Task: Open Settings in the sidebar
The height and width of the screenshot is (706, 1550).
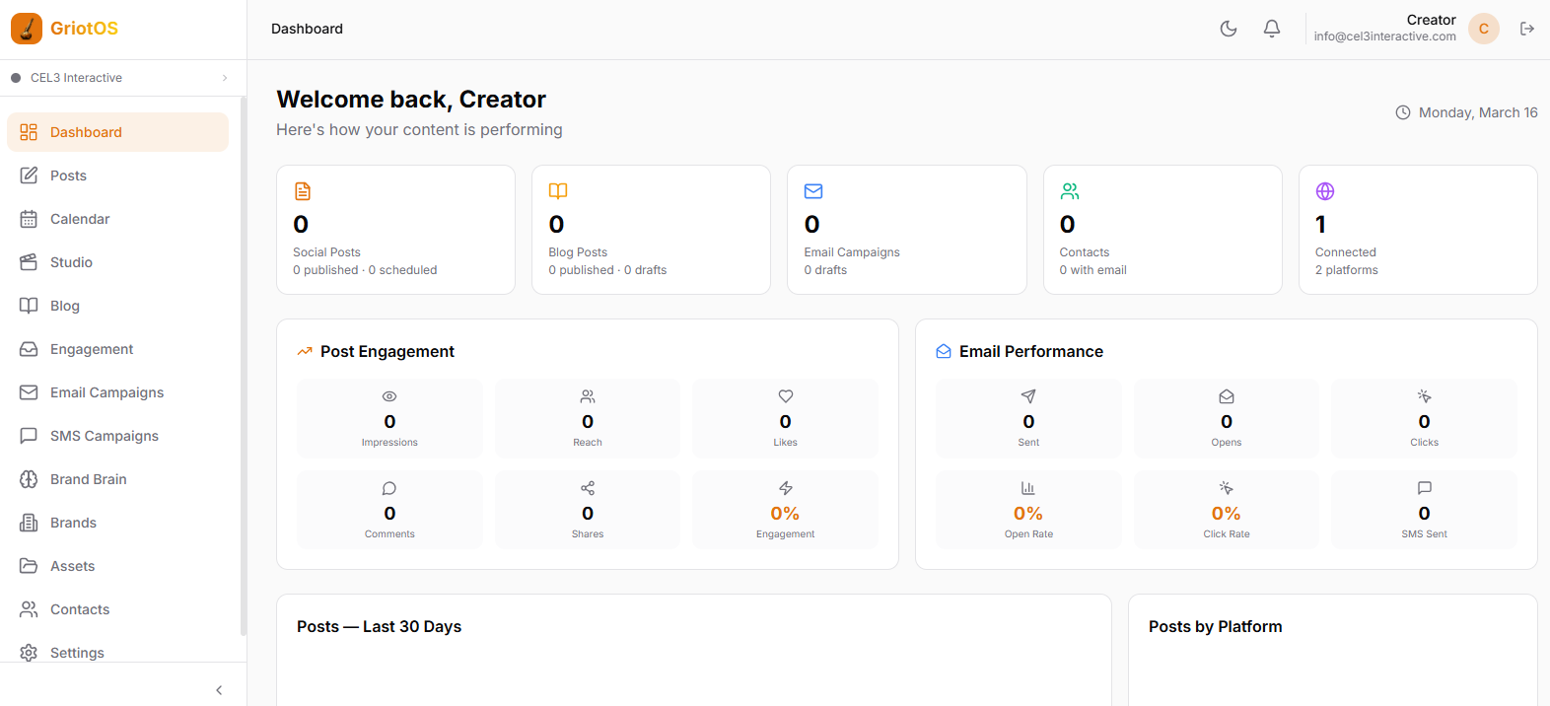Action: (77, 653)
